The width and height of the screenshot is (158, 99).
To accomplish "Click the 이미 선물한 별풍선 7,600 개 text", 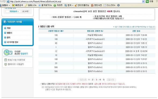I will pos(67,17).
